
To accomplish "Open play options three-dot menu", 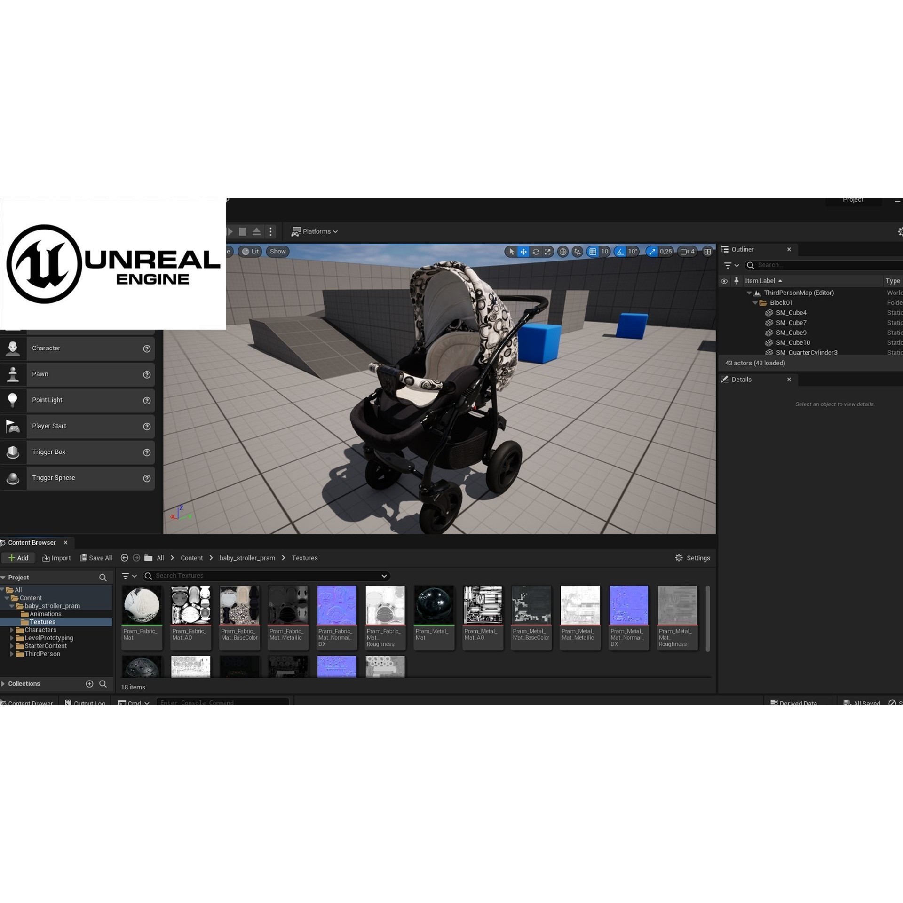I will point(270,231).
